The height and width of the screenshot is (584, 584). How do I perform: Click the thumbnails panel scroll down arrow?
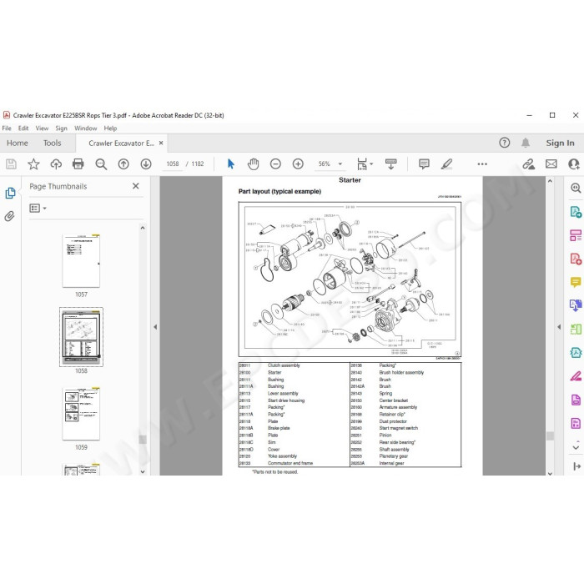(143, 471)
